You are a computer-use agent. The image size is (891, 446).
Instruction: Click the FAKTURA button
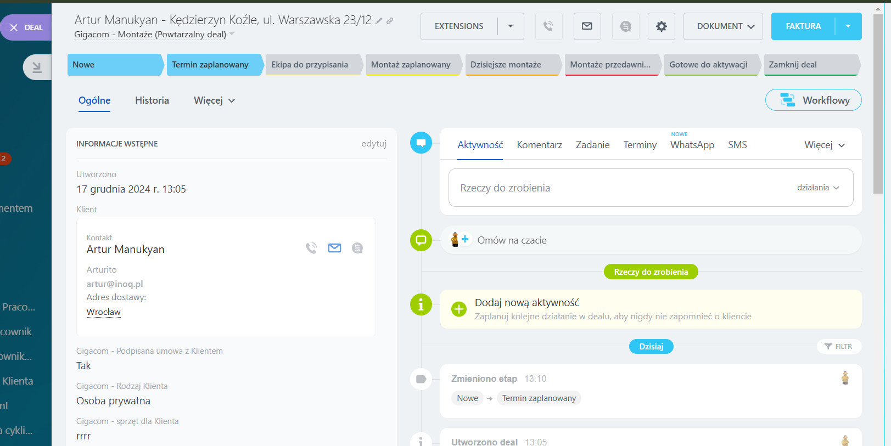pos(803,26)
